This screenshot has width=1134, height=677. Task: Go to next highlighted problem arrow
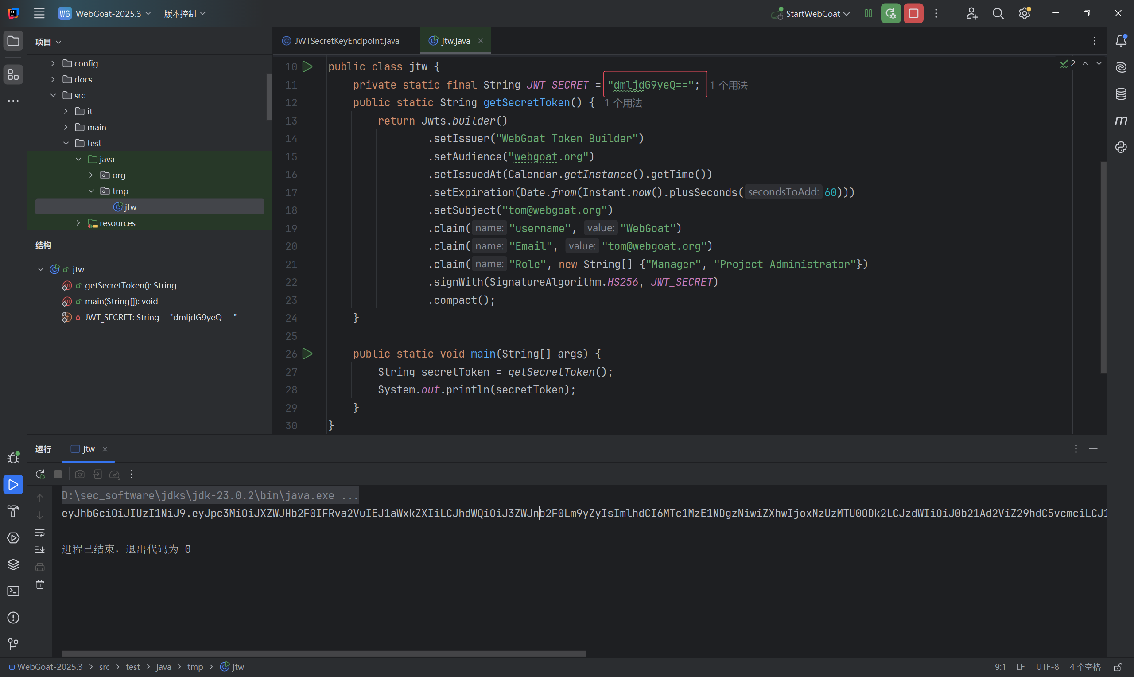point(1099,63)
